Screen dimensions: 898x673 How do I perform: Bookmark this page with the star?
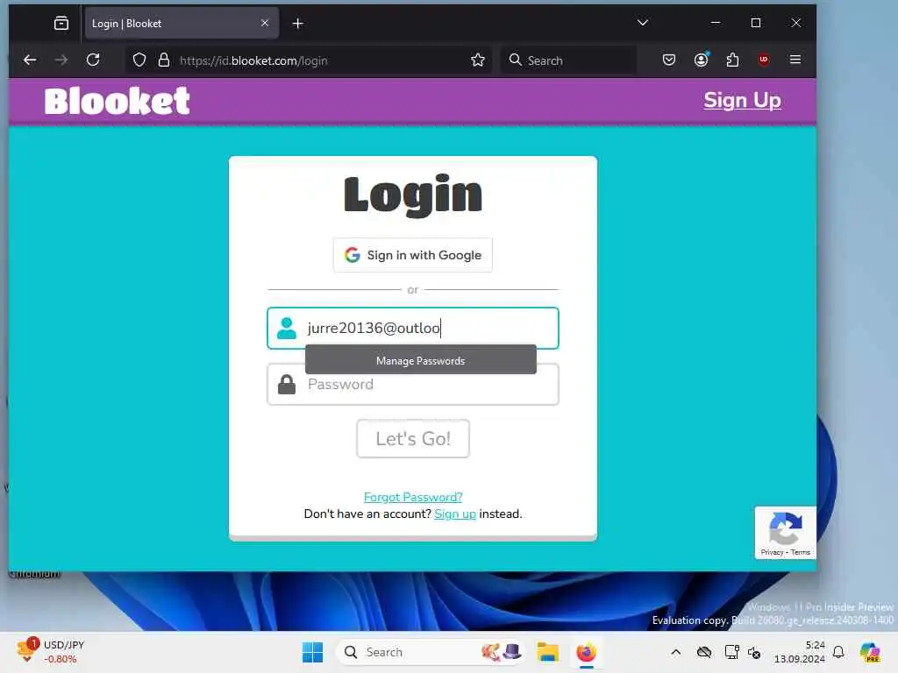tap(478, 60)
